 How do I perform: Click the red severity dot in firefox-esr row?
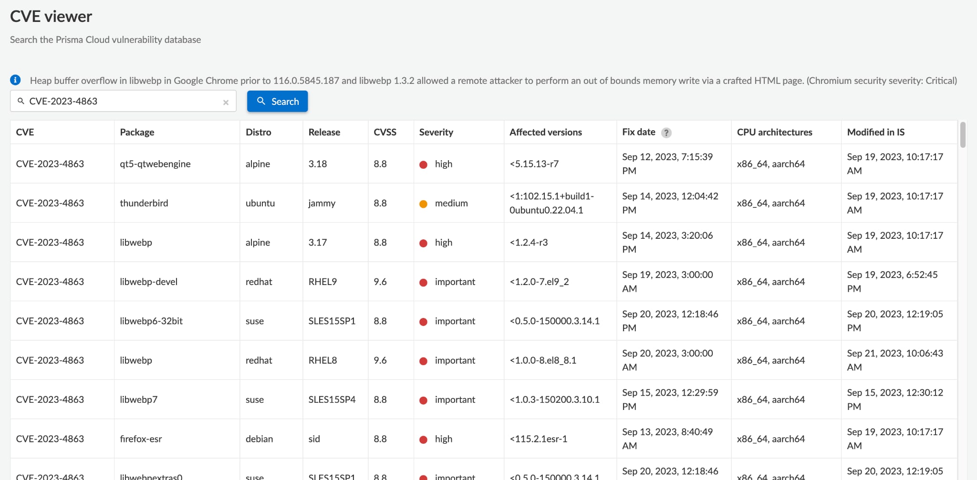tap(423, 439)
